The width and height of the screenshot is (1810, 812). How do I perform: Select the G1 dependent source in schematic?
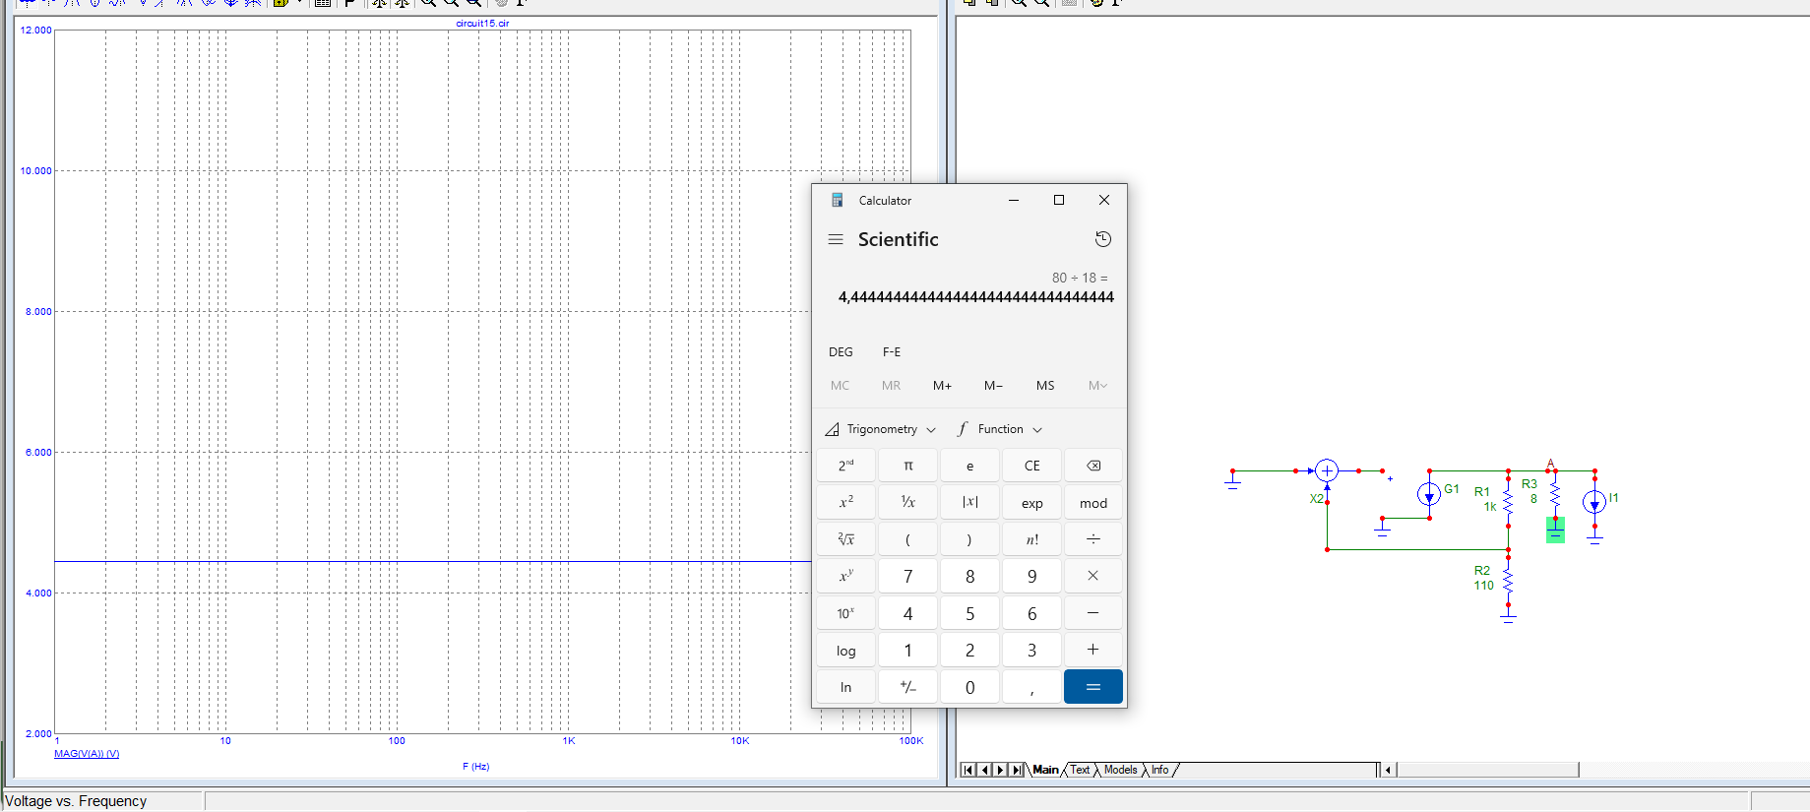1429,495
